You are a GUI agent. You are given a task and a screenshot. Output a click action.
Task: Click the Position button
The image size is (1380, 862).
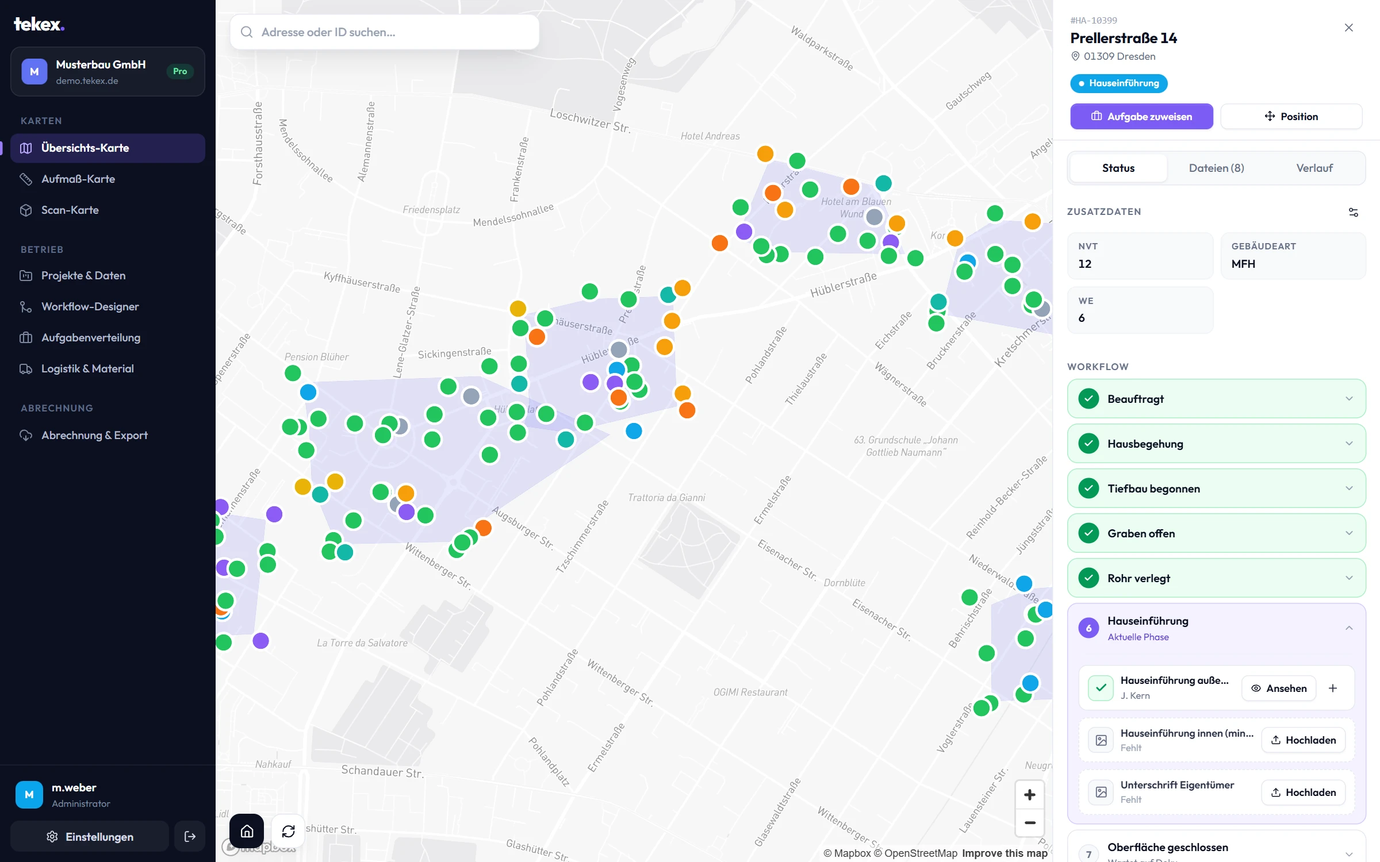point(1291,117)
